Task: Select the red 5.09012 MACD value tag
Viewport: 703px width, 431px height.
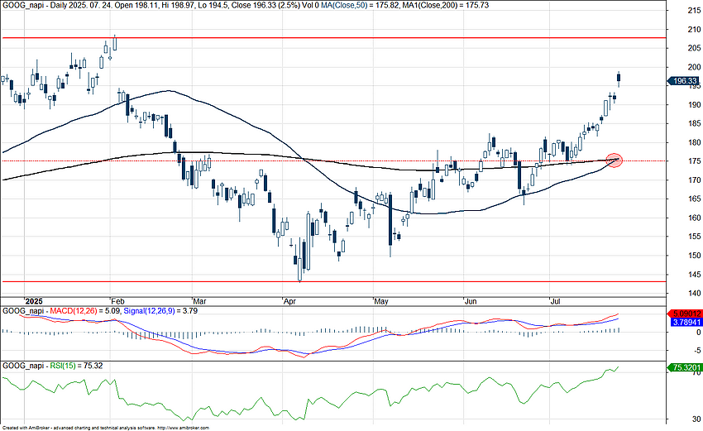Action: 684,314
